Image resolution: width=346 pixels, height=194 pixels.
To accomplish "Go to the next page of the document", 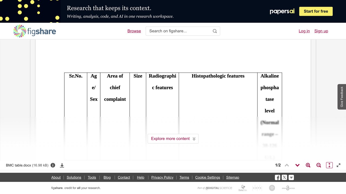I will tap(297, 165).
